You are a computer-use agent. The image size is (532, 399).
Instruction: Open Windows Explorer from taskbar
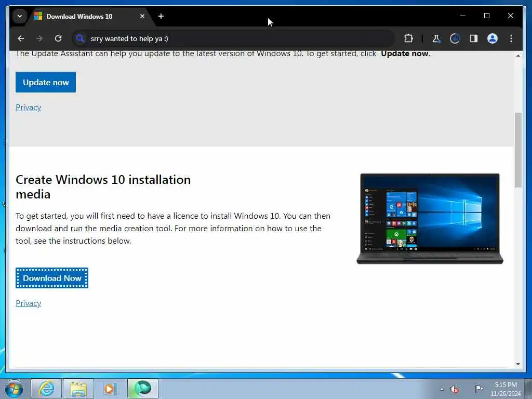(78, 389)
